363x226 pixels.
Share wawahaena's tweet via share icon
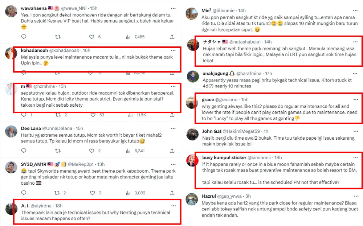[x=172, y=37]
